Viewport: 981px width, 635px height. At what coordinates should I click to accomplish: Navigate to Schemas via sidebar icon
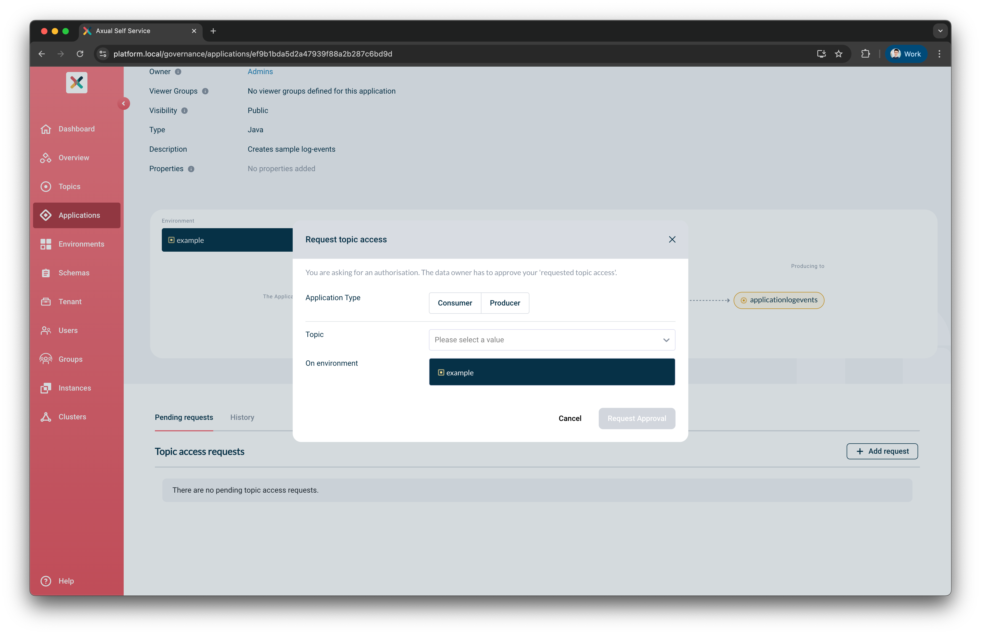point(46,272)
